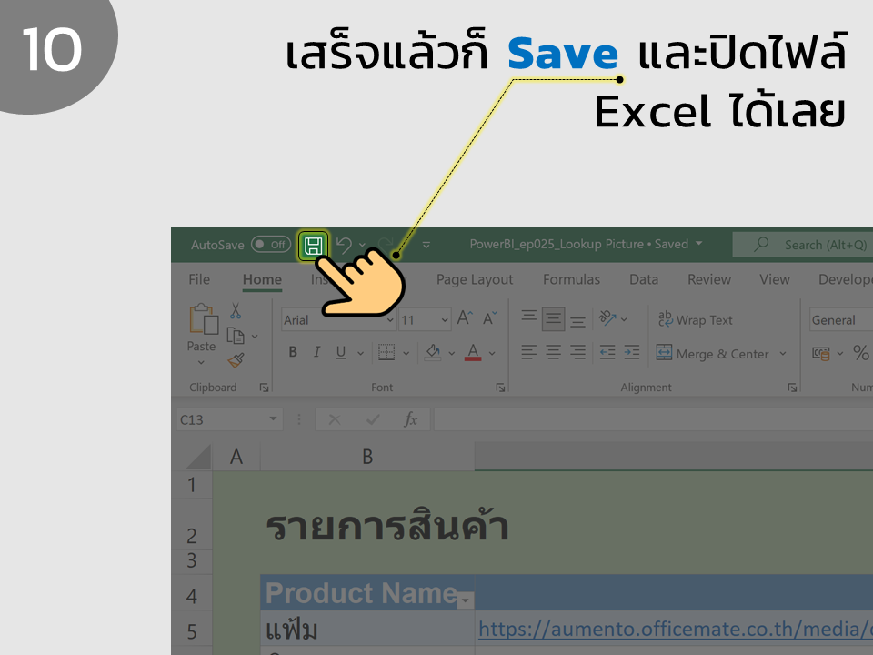Open the font size dropdown
Image resolution: width=873 pixels, height=655 pixels.
click(x=445, y=319)
